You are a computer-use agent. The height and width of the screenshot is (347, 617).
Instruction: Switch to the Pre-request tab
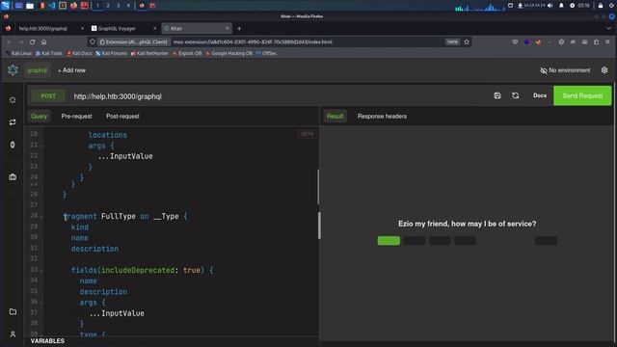coord(76,116)
